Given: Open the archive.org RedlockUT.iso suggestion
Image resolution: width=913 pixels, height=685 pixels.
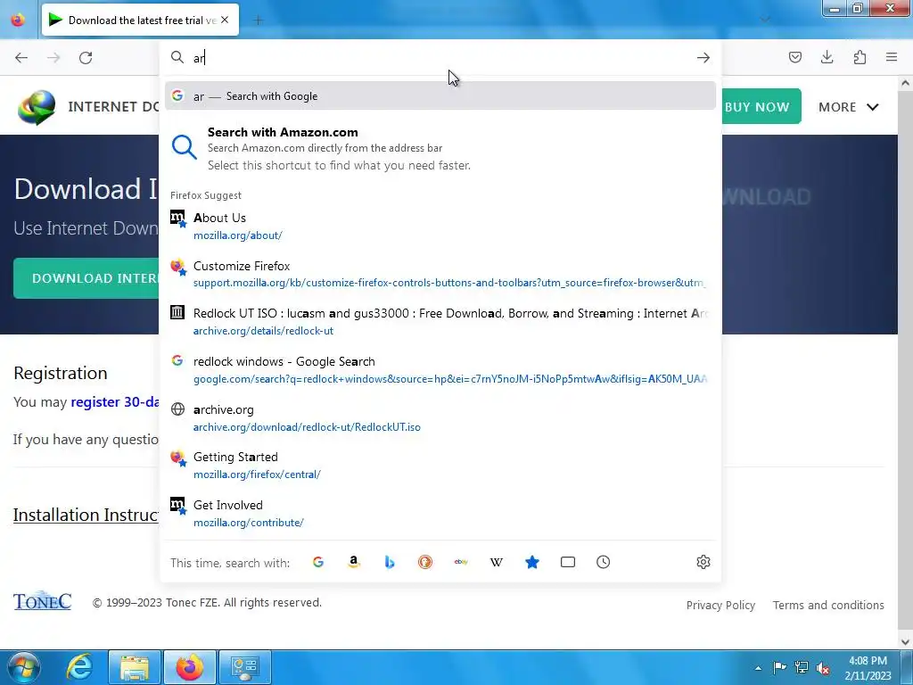Looking at the screenshot, I should click(x=440, y=417).
